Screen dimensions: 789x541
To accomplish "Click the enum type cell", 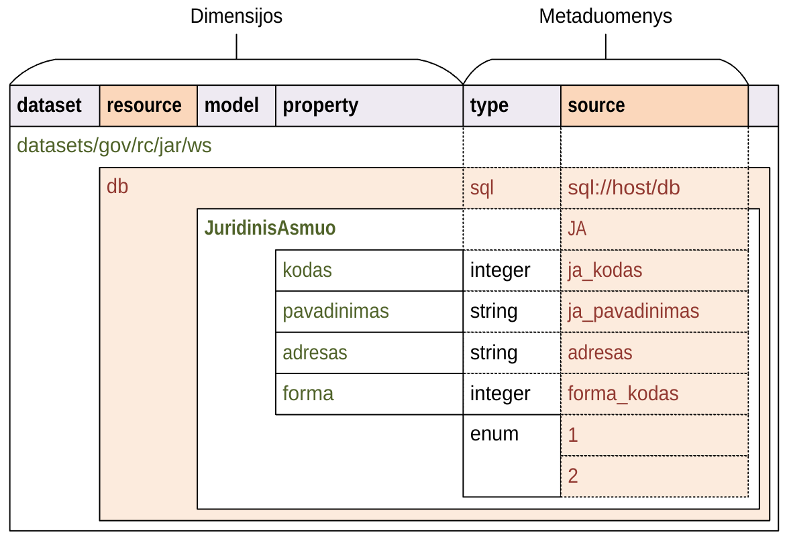I will [494, 434].
